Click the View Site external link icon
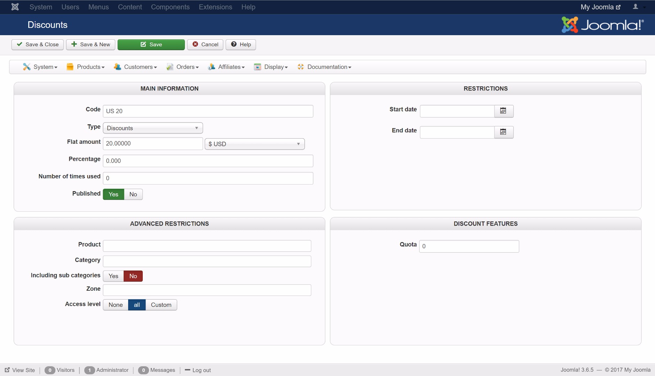Image resolution: width=655 pixels, height=376 pixels. tap(7, 370)
